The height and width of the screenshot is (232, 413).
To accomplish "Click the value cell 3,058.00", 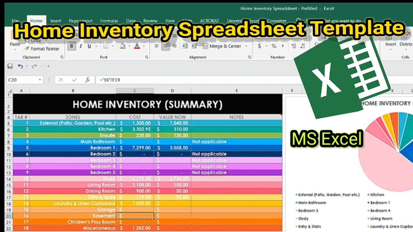I will click(x=172, y=148).
